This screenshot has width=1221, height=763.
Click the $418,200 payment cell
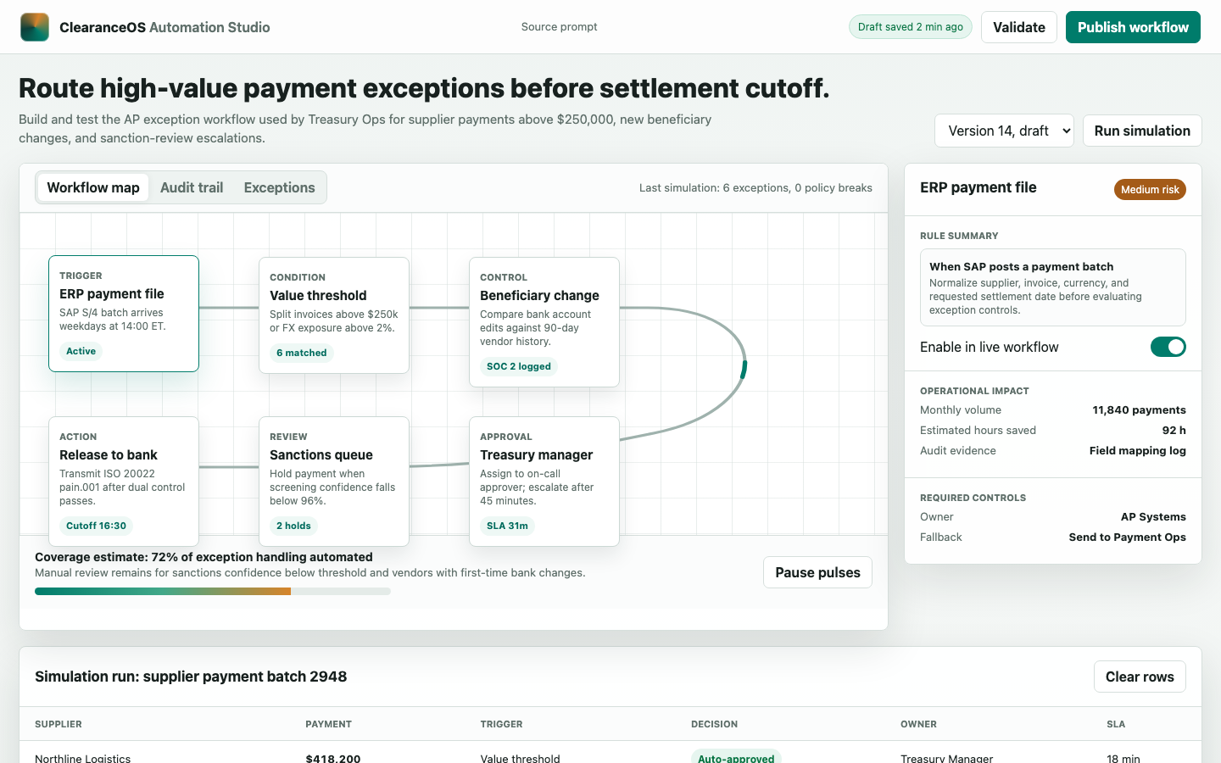click(333, 757)
